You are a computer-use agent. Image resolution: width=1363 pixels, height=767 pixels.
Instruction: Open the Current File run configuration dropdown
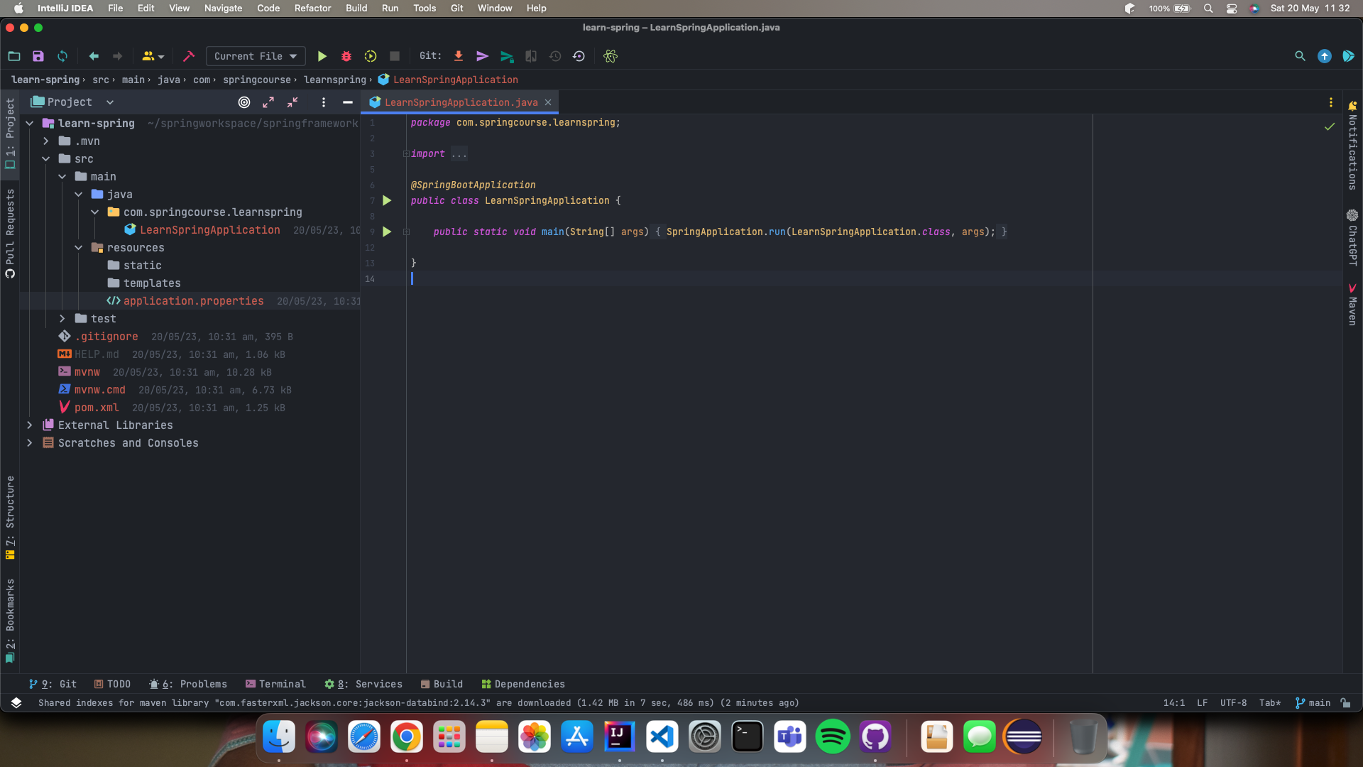[x=256, y=56]
